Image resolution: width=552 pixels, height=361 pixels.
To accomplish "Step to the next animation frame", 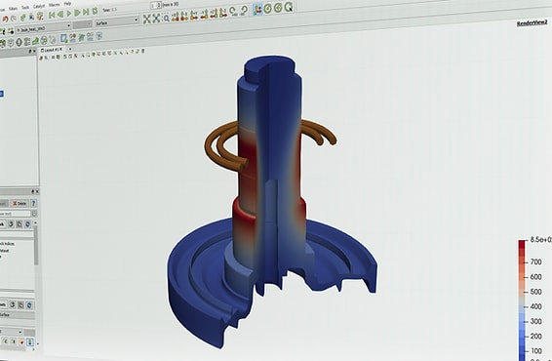I will 77,13.
